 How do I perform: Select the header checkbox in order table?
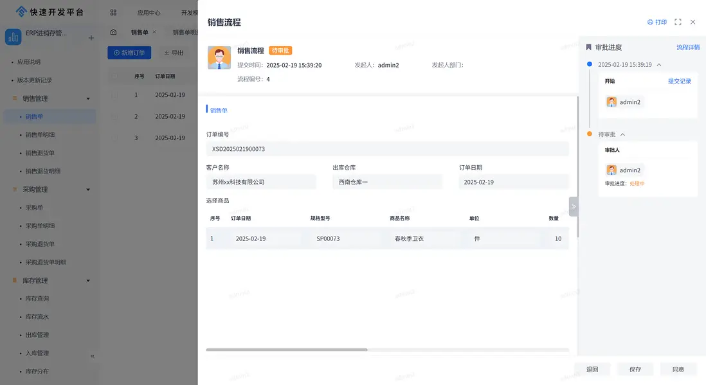(114, 76)
